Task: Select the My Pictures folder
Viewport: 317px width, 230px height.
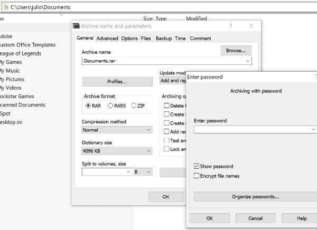Action: (x=12, y=79)
